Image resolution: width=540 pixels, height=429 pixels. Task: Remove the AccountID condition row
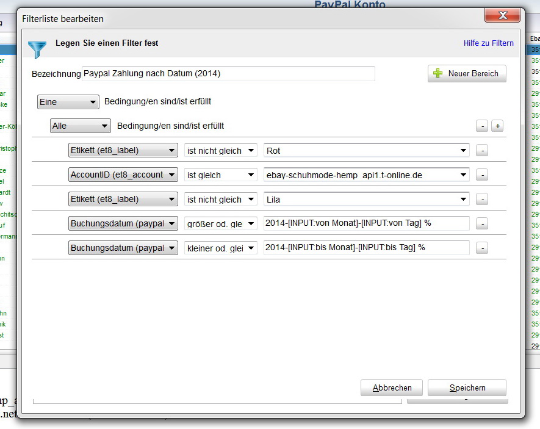[x=482, y=175]
